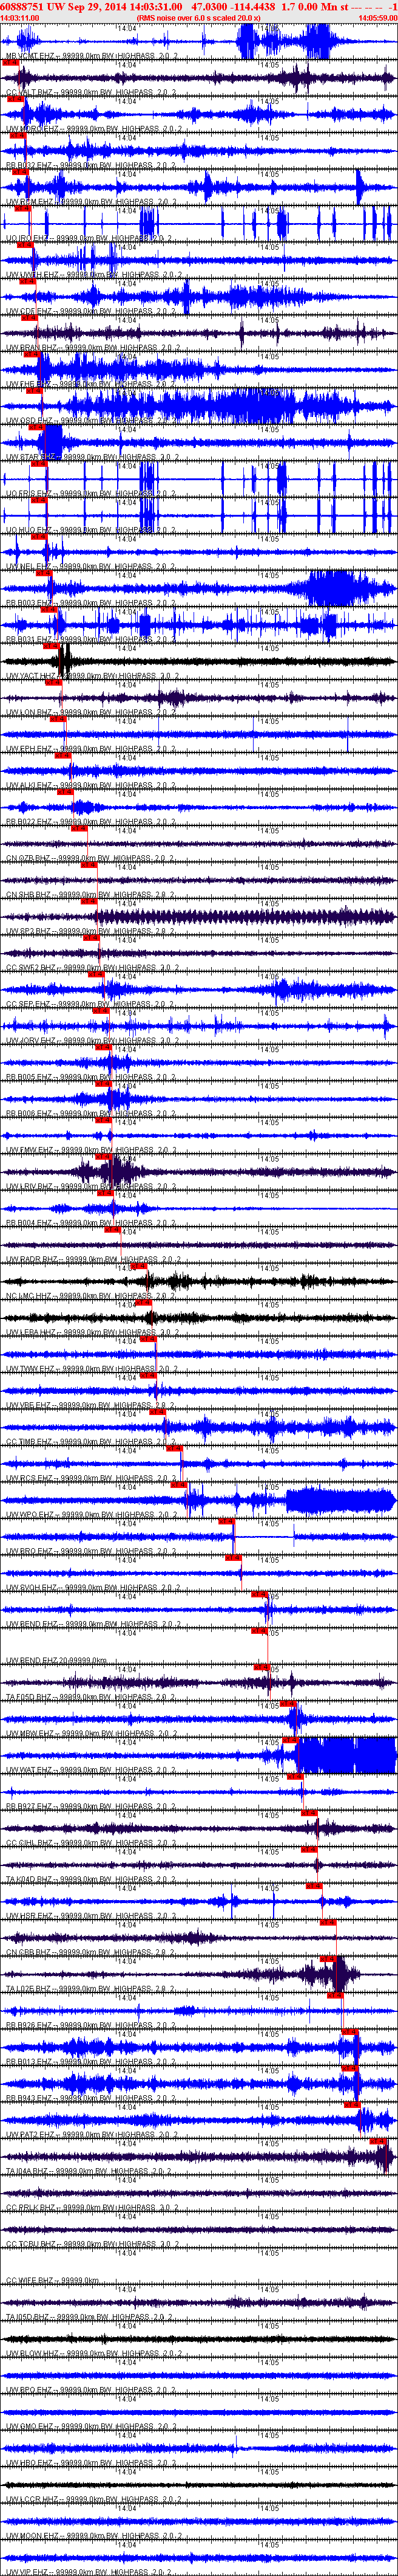Click the RMS noise scaling note
This screenshot has height=2576, width=398.
(x=200, y=18)
